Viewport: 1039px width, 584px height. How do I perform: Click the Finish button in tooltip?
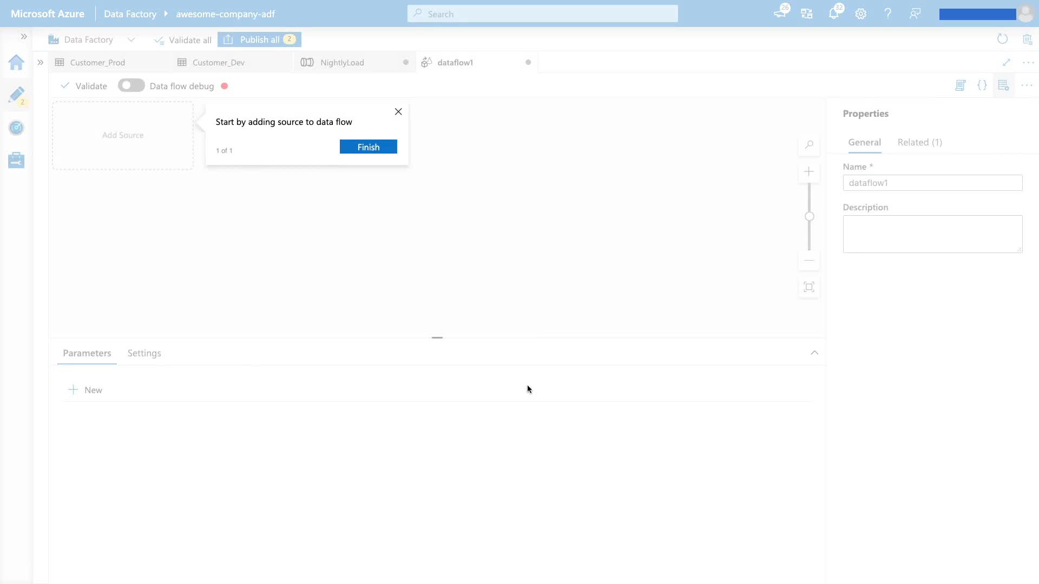coord(368,147)
